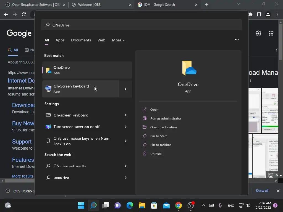283x212 pixels.
Task: Run OneDrive as administrator
Action: pos(166,118)
